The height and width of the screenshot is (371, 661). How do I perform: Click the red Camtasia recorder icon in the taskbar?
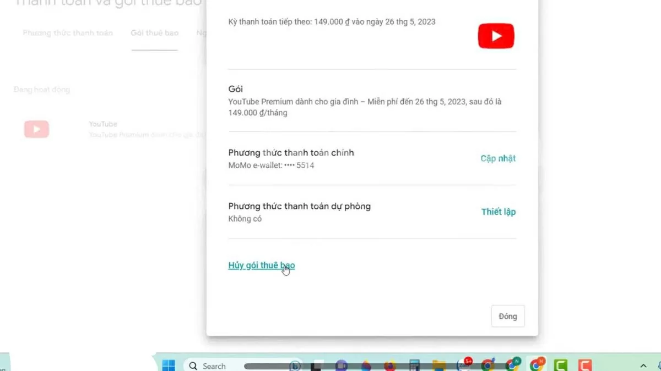(x=585, y=366)
